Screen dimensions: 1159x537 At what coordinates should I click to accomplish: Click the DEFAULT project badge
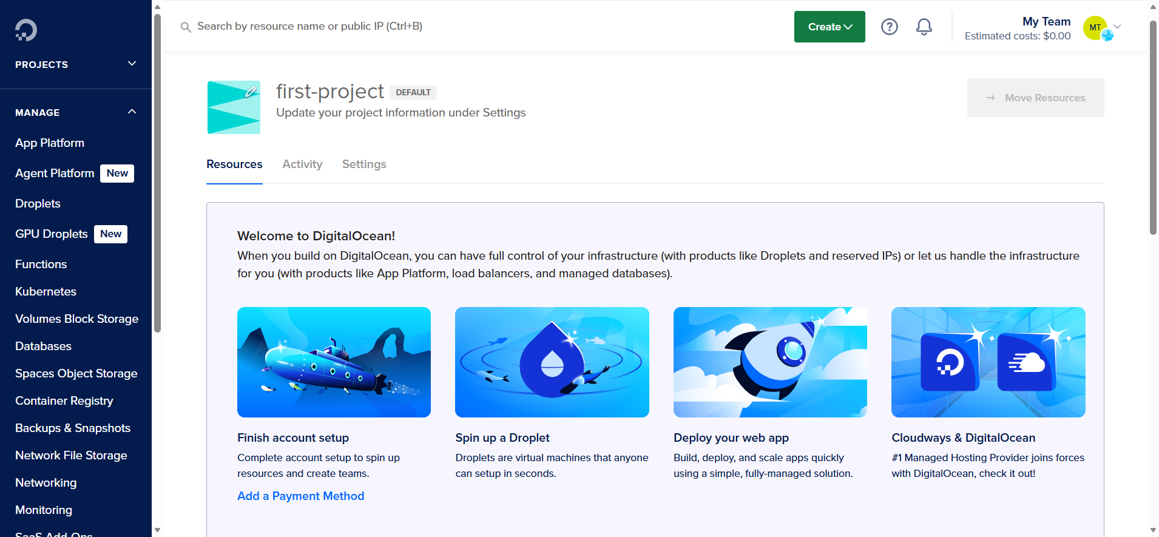tap(413, 92)
